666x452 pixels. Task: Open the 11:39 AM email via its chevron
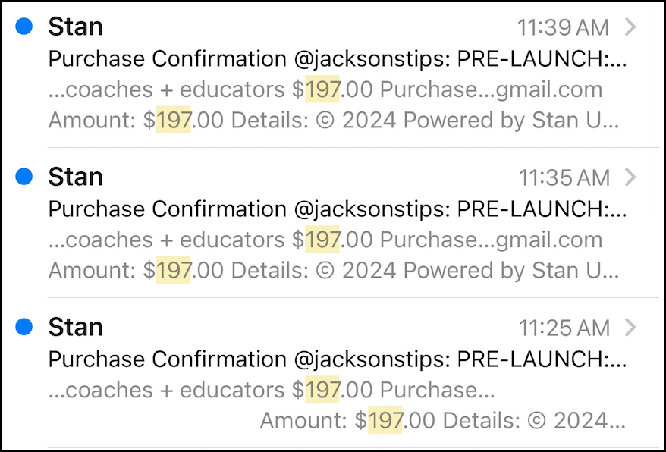click(630, 27)
